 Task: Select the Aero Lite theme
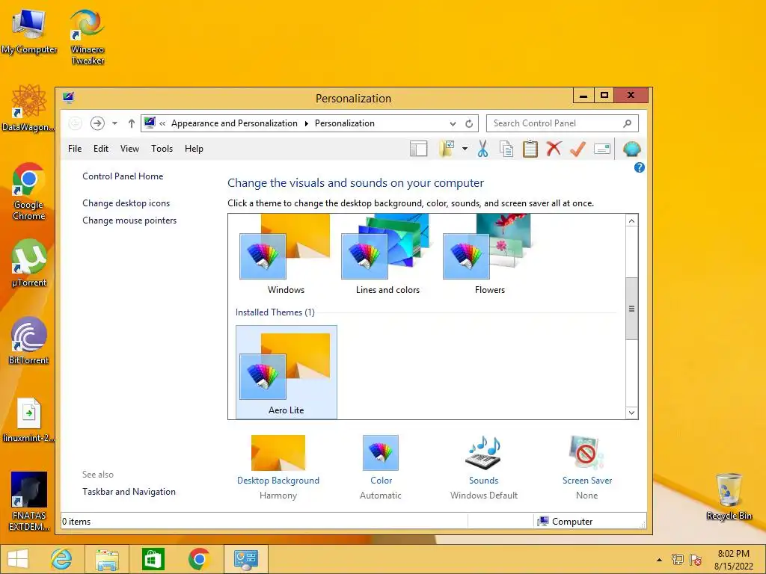tap(287, 372)
